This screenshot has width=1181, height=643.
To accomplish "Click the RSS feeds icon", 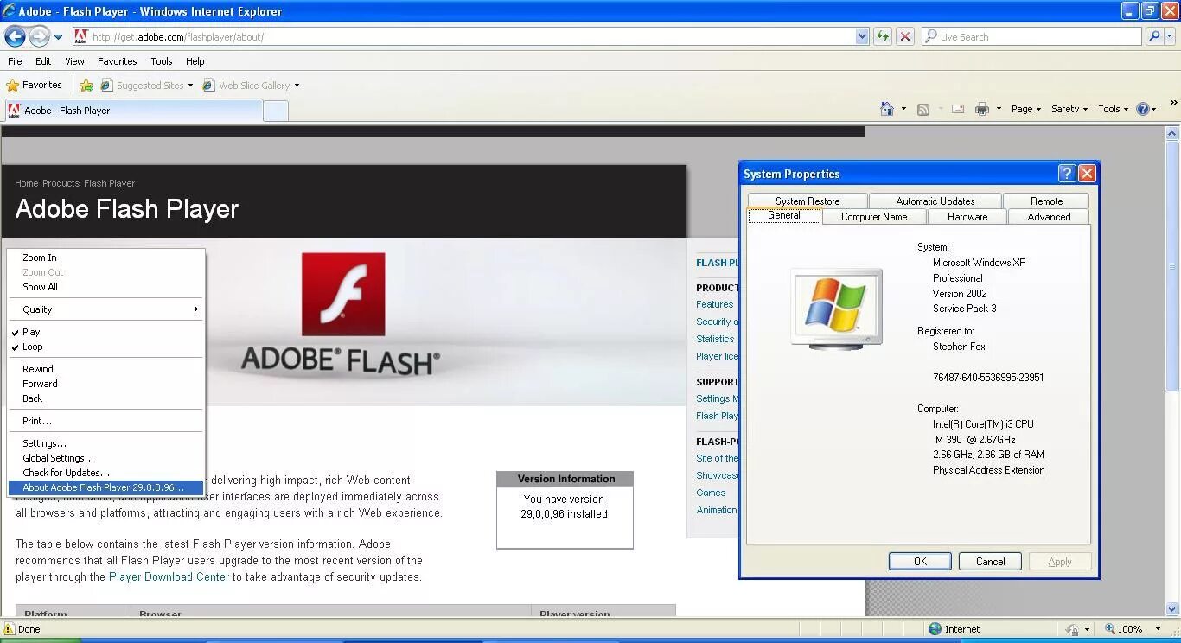I will coord(923,109).
